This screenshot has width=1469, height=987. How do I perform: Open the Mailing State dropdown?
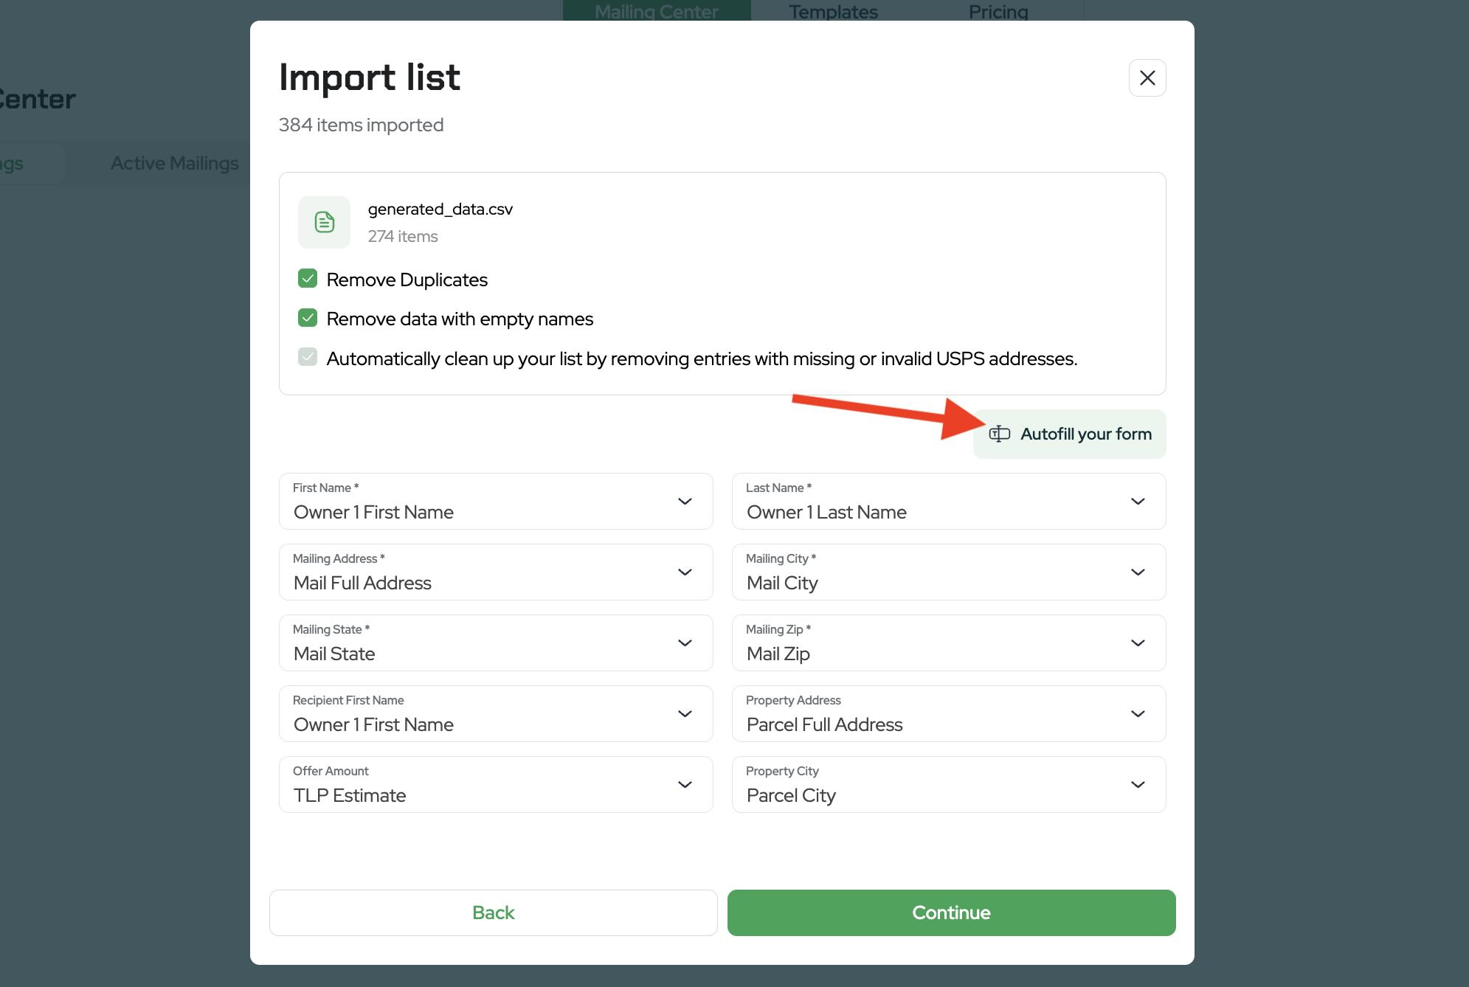pos(495,643)
